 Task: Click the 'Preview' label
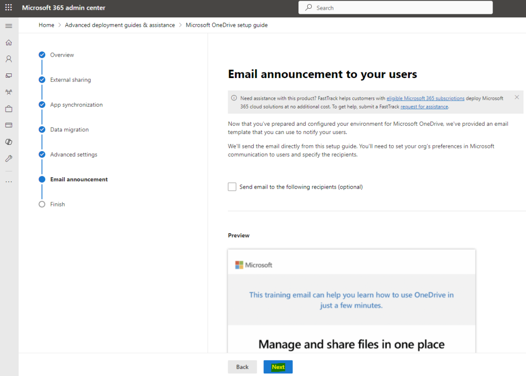coord(238,235)
